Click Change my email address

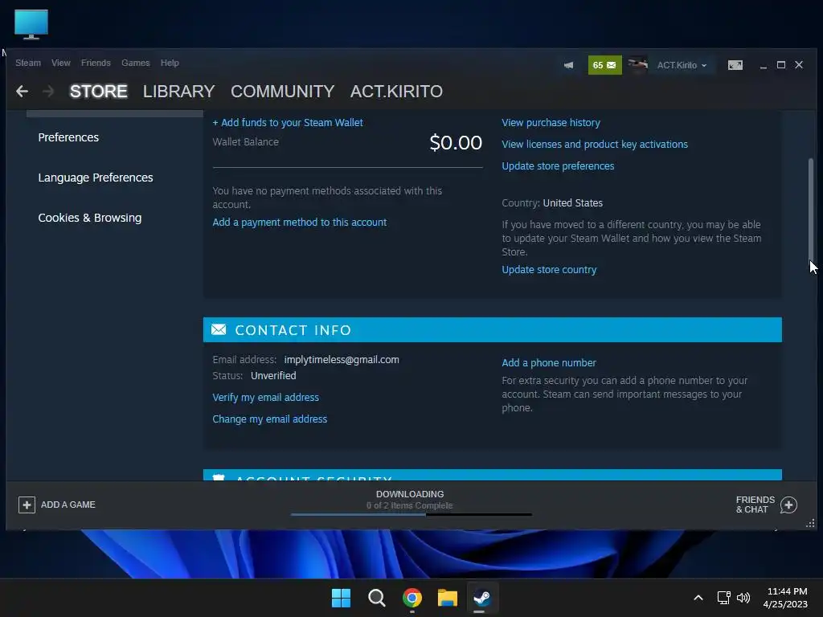tap(270, 419)
